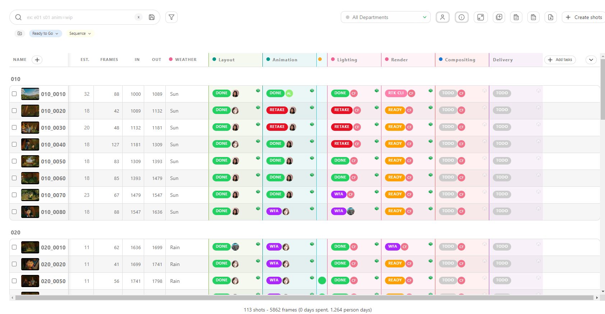The width and height of the screenshot is (605, 314).
Task: Click READY status in 020_0020 Render
Action: coord(395,263)
